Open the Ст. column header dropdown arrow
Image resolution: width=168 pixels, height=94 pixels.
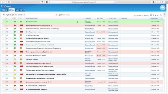pyautogui.click(x=18, y=19)
